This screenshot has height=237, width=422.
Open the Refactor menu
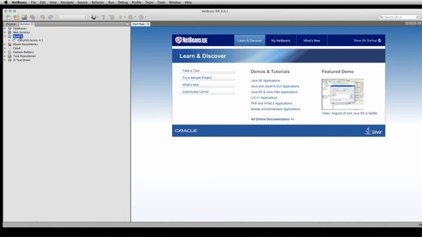coord(98,2)
